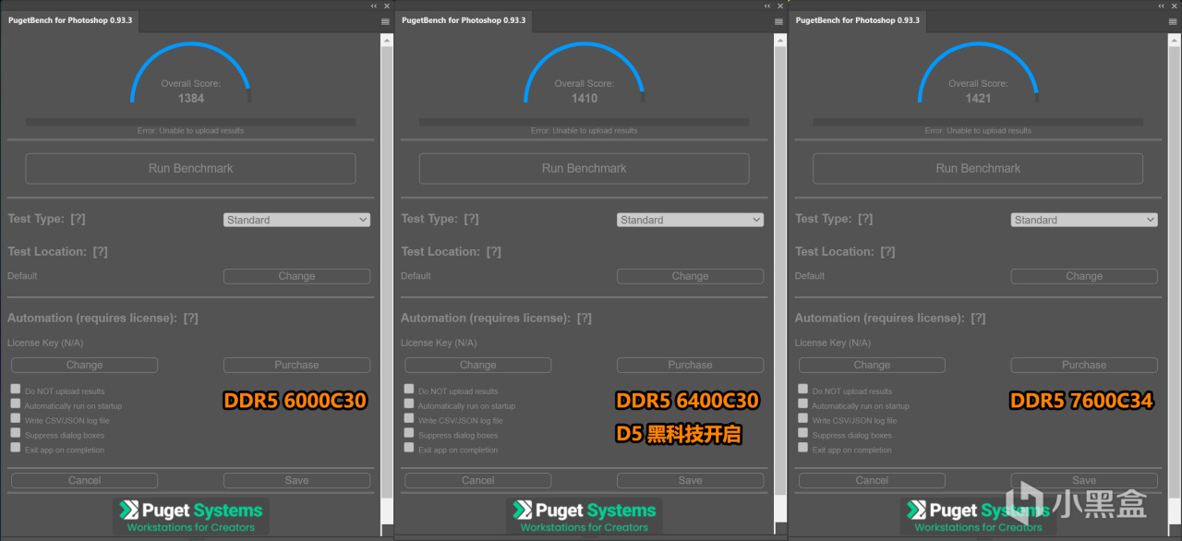Select PugetBench for Photoshop tab above score 1410

(464, 20)
